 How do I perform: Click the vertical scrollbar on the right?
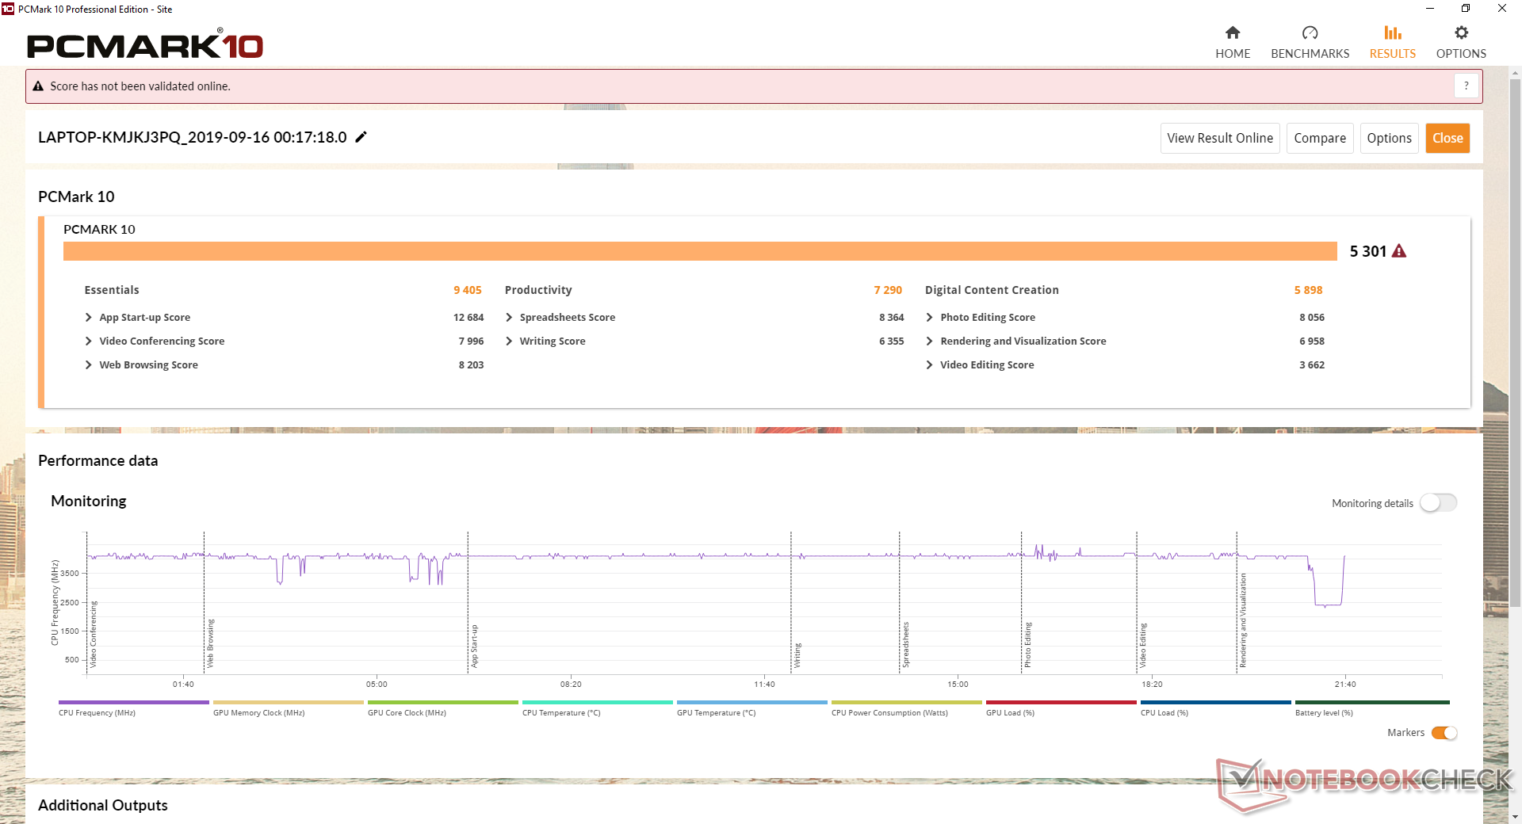coord(1515,341)
